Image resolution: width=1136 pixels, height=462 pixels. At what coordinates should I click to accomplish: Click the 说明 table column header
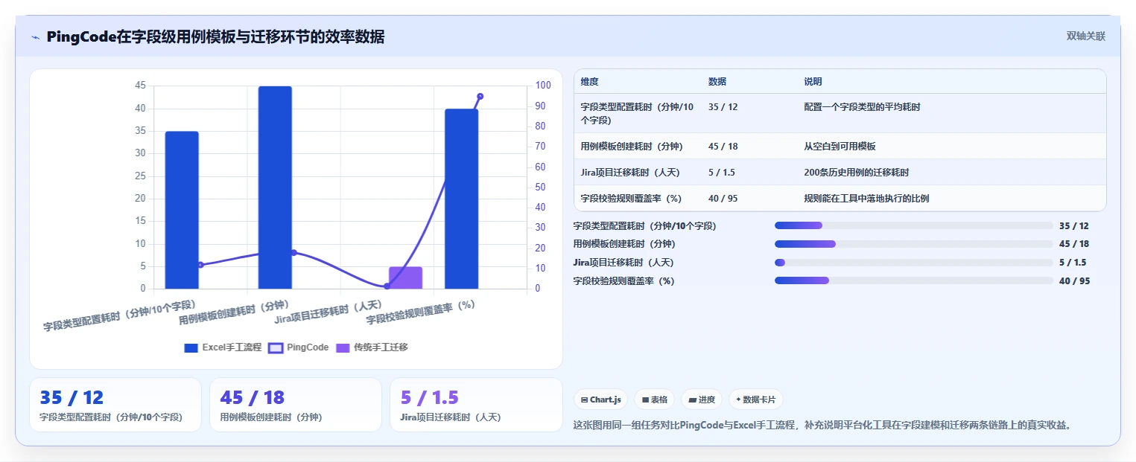pyautogui.click(x=813, y=82)
